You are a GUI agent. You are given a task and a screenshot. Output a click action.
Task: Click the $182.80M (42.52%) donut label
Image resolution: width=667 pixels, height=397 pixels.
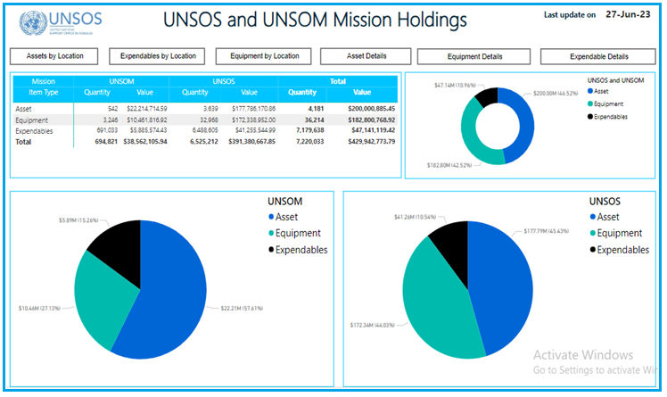click(449, 165)
